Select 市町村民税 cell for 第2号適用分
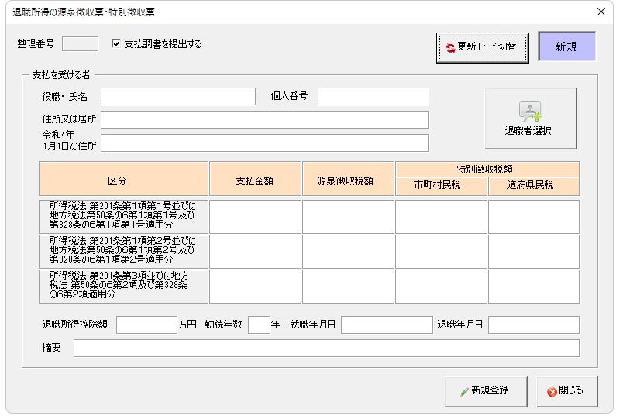Image resolution: width=619 pixels, height=419 pixels. [441, 252]
